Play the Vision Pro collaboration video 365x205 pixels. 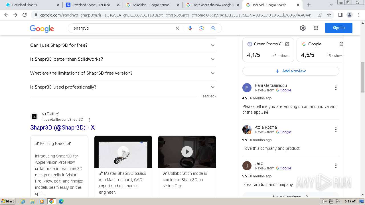pos(187,152)
